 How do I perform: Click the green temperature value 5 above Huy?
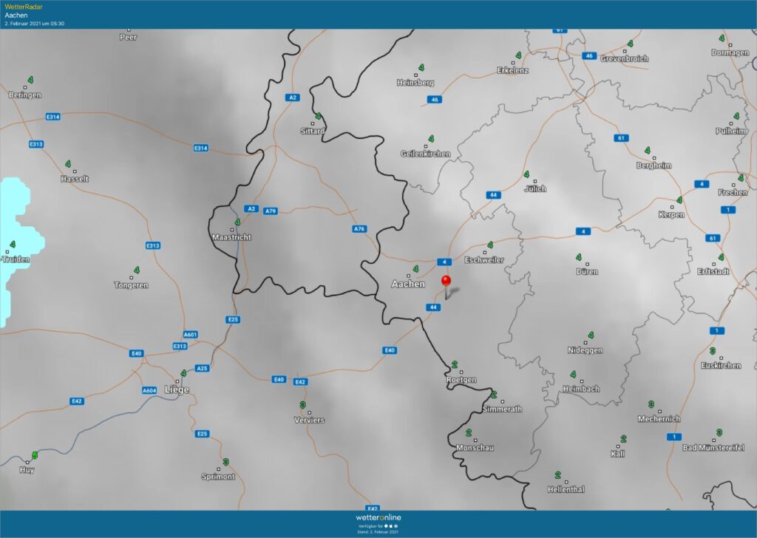[x=35, y=455]
